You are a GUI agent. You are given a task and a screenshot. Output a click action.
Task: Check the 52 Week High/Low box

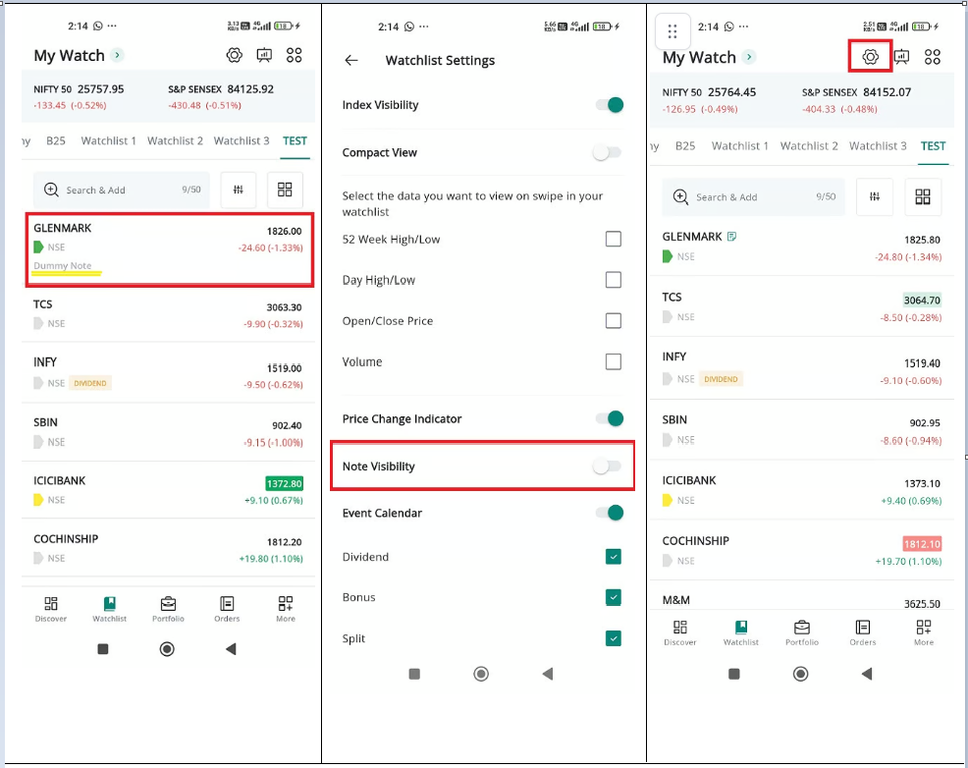coord(614,239)
